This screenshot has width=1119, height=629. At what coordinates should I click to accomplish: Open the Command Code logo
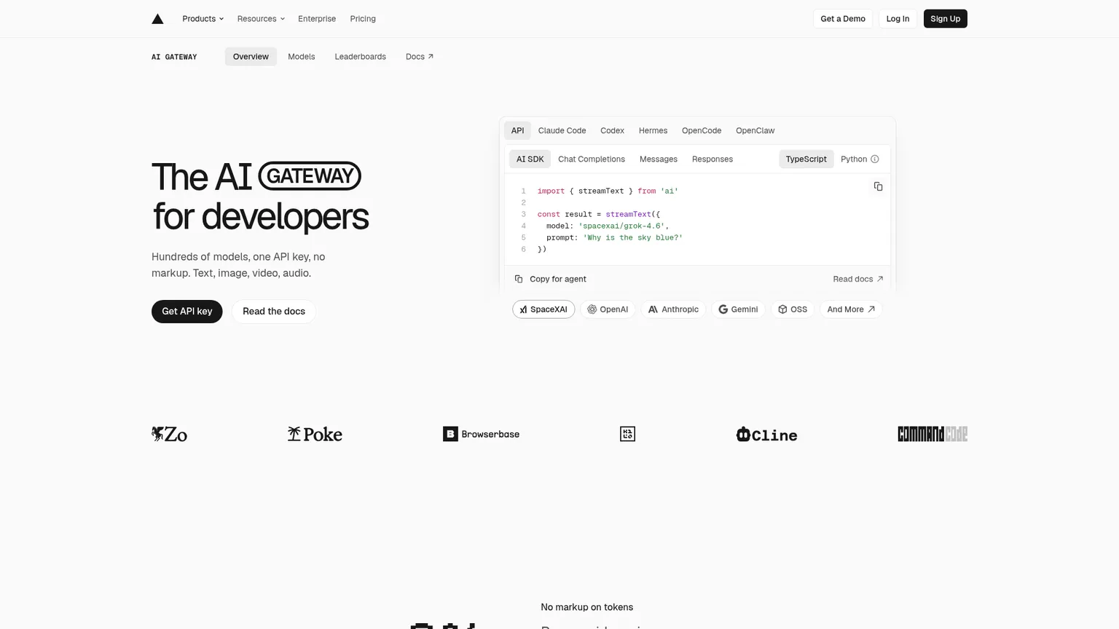pyautogui.click(x=932, y=434)
